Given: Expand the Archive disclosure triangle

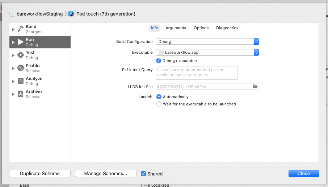Looking at the screenshot, I should coord(13,94).
